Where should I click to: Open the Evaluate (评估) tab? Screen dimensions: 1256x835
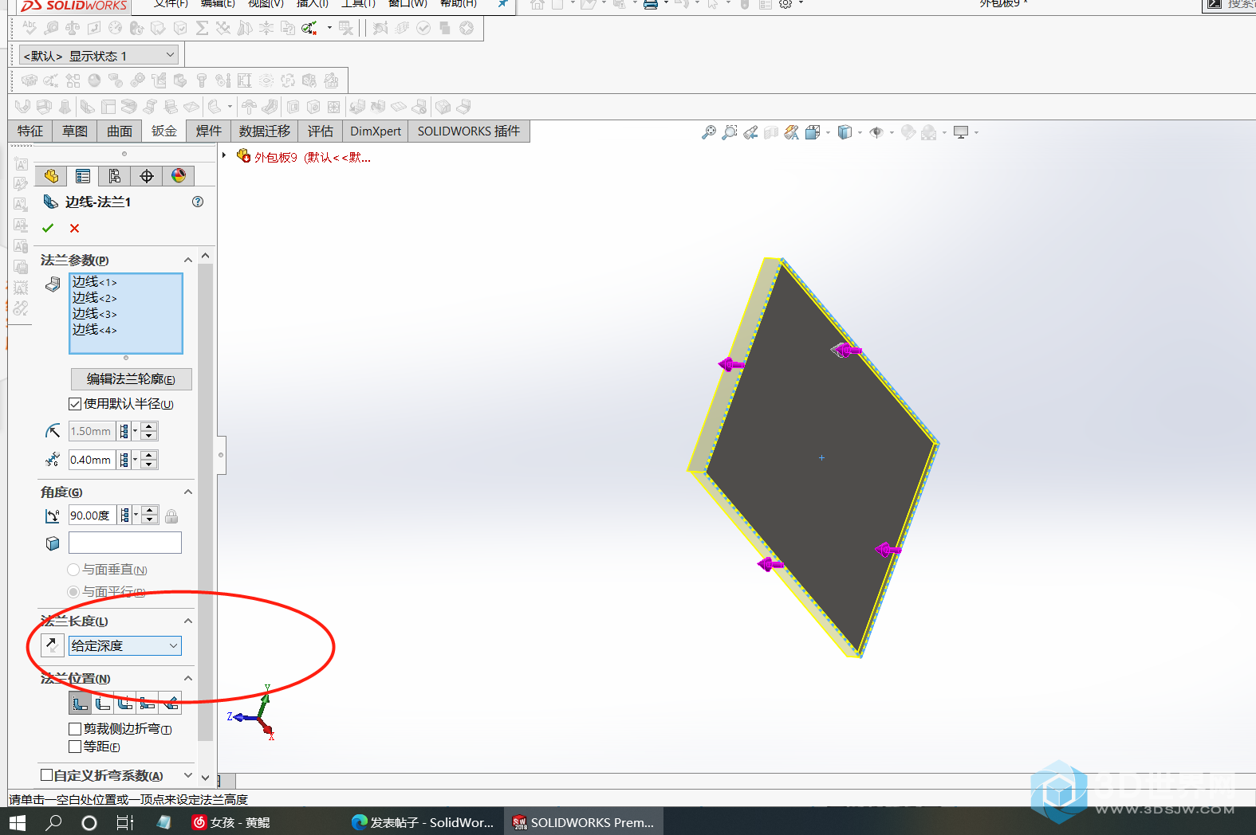pyautogui.click(x=321, y=131)
